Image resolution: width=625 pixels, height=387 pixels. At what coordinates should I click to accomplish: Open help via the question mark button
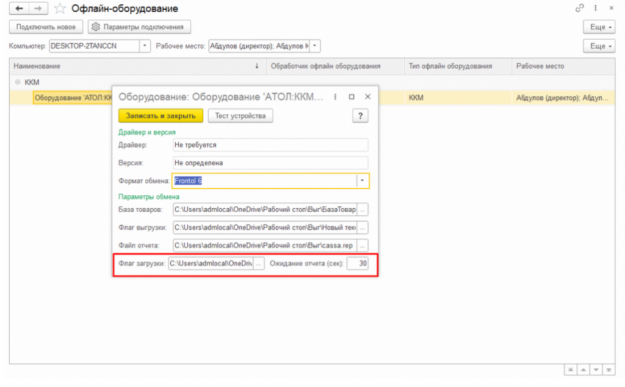[x=360, y=116]
